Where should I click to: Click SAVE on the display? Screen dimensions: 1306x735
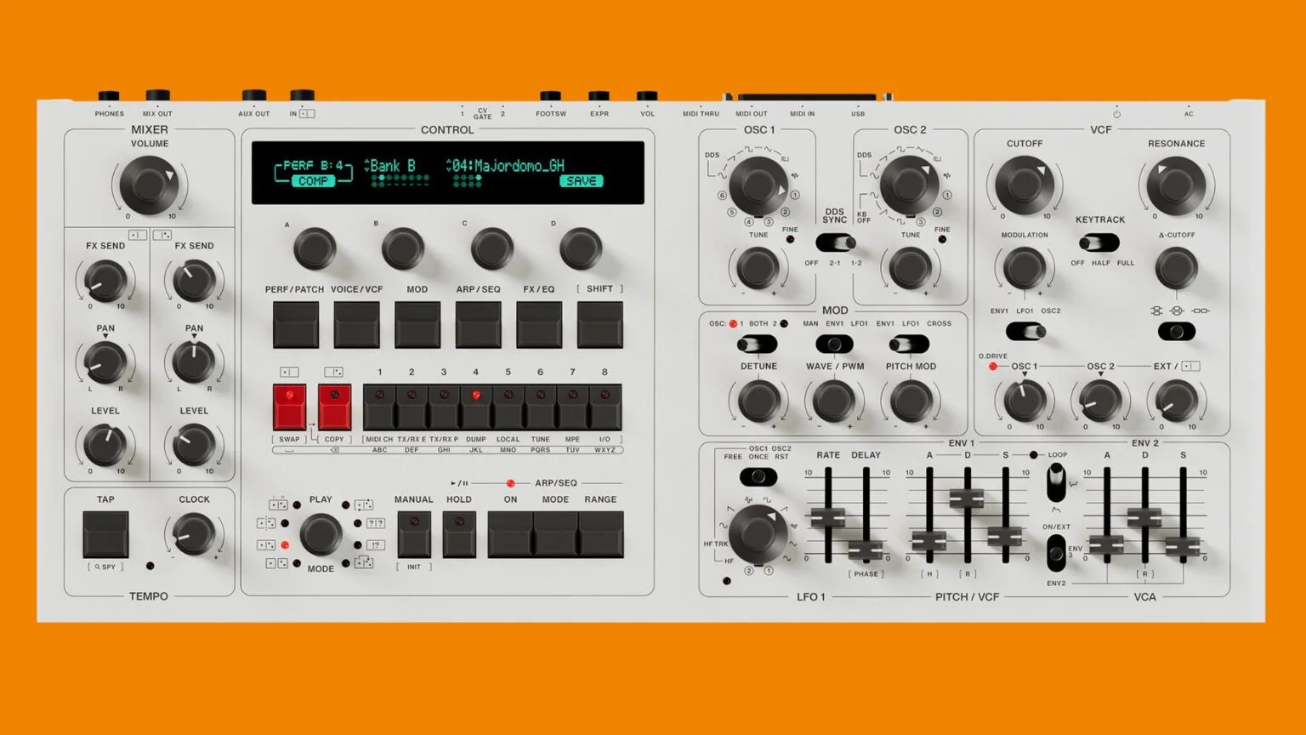click(582, 181)
